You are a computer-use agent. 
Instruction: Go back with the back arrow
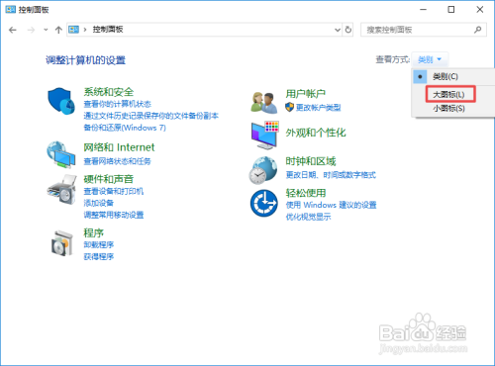point(13,30)
